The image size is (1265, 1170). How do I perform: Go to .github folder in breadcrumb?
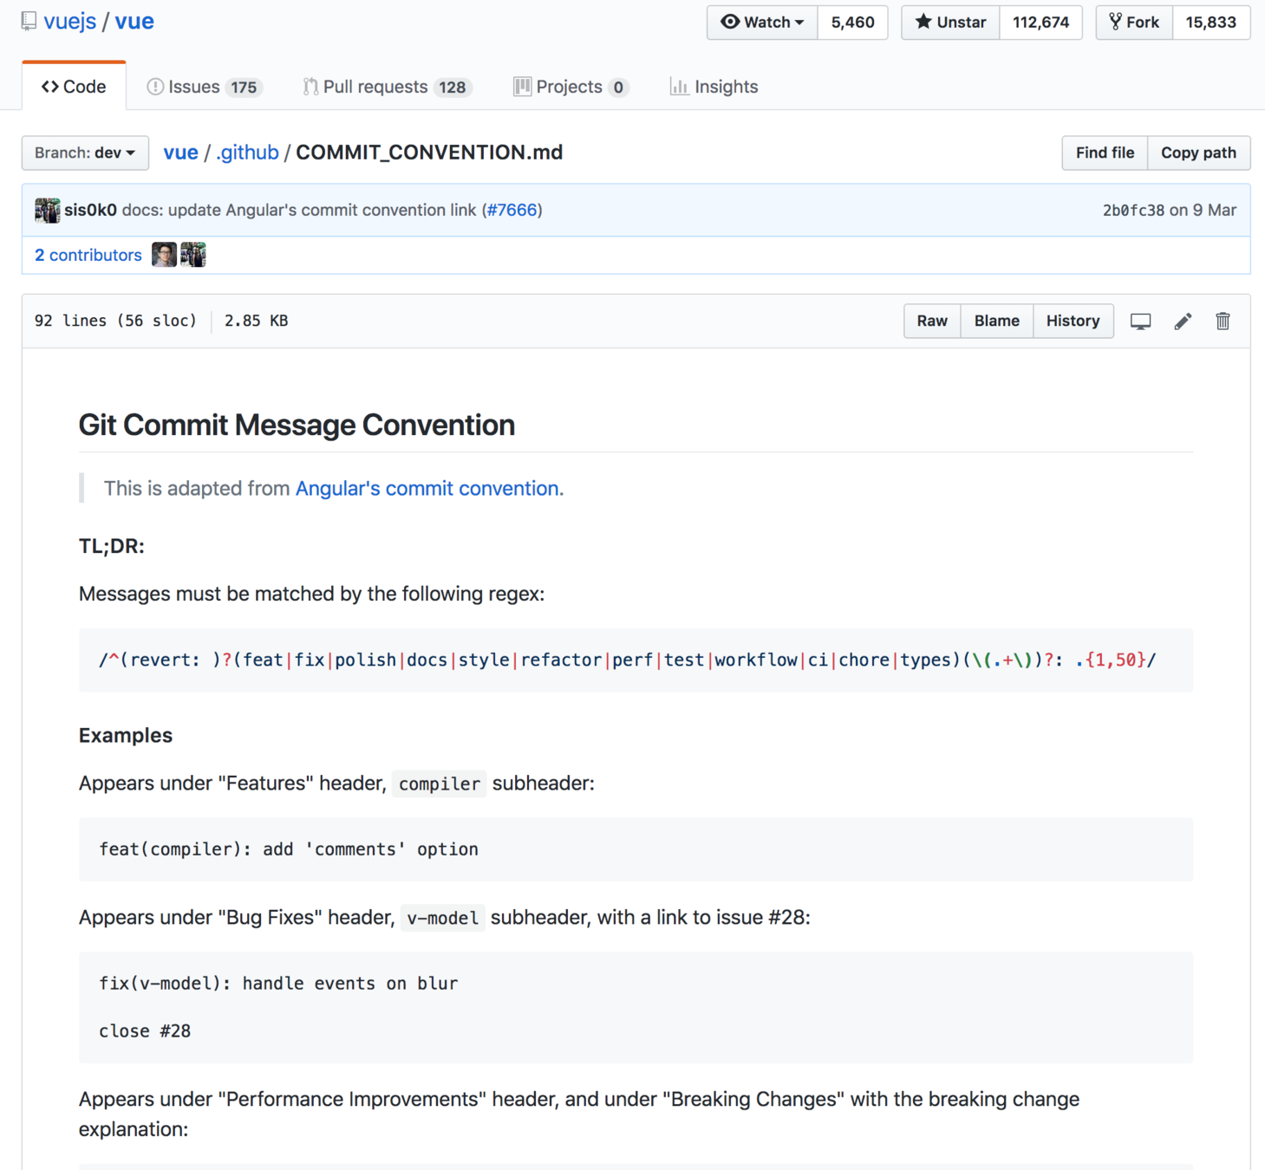coord(247,153)
